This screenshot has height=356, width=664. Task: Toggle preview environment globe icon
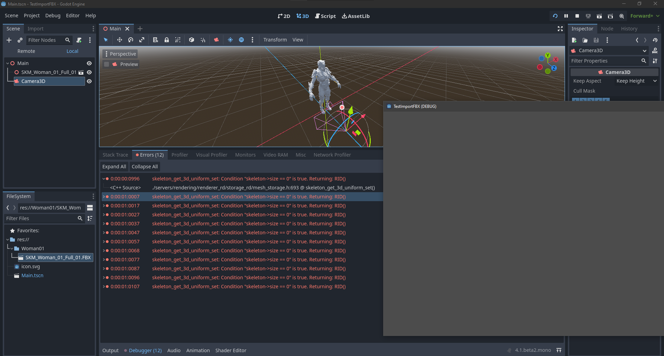pyautogui.click(x=241, y=40)
